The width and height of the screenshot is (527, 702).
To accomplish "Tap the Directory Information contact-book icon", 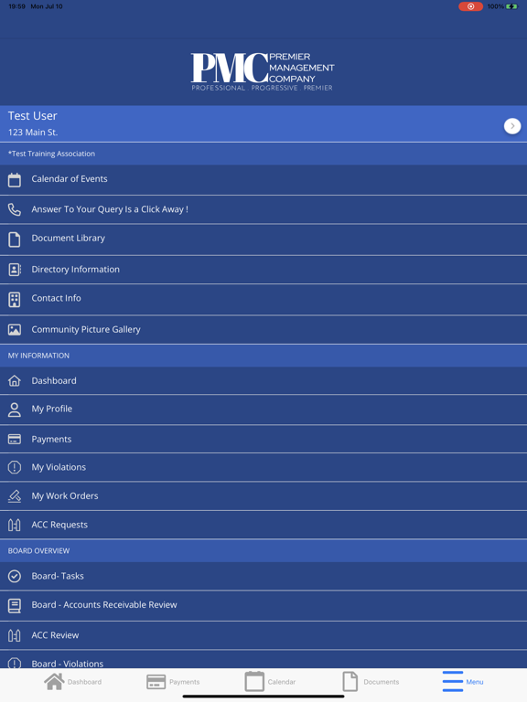I will coord(15,270).
